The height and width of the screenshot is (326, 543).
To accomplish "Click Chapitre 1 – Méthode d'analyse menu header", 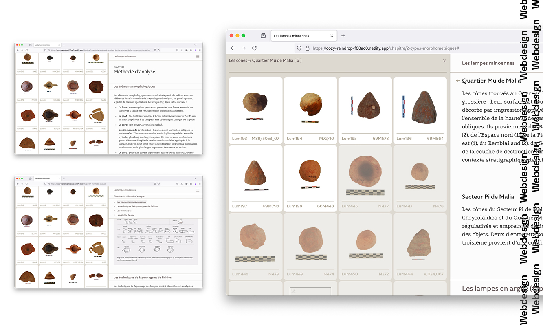I will pos(129,196).
